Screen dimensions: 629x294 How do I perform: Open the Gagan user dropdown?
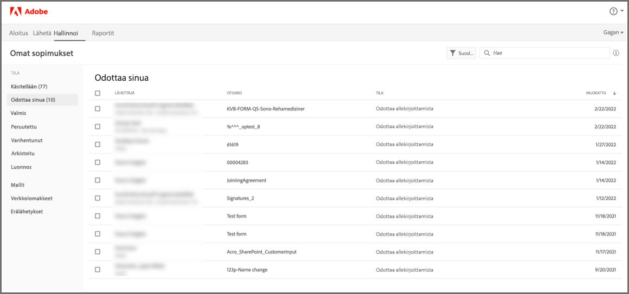(613, 33)
